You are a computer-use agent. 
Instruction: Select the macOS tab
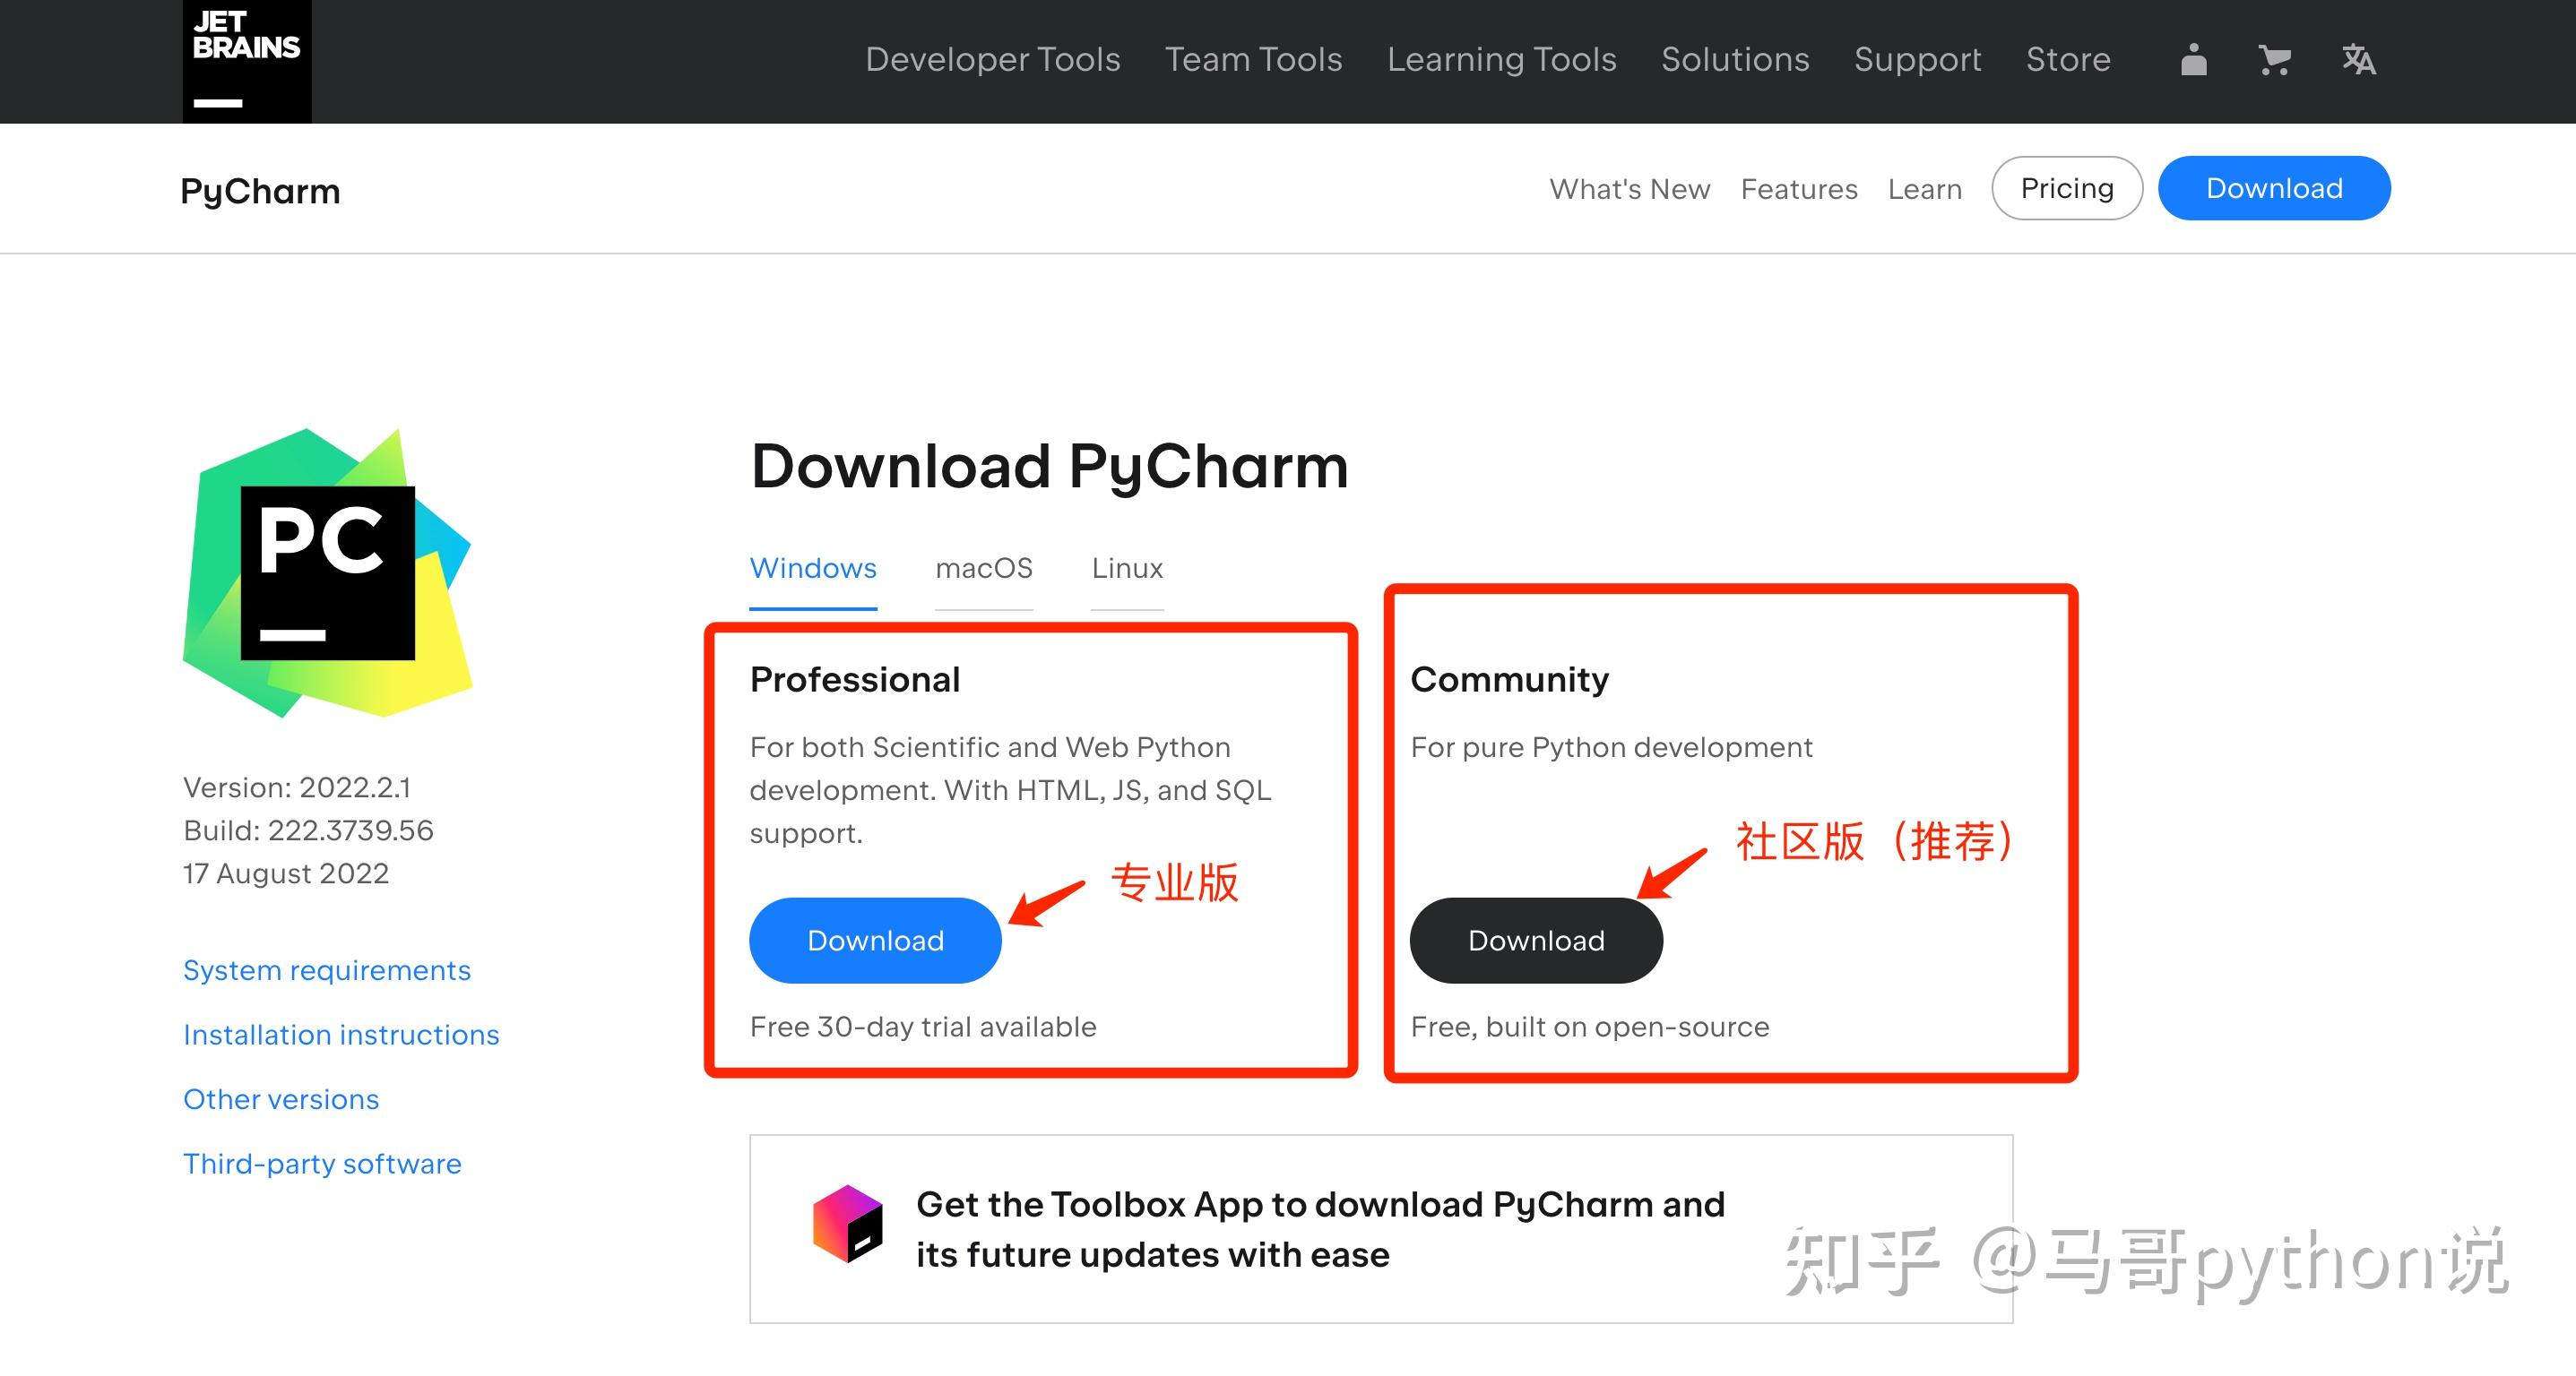tap(984, 569)
